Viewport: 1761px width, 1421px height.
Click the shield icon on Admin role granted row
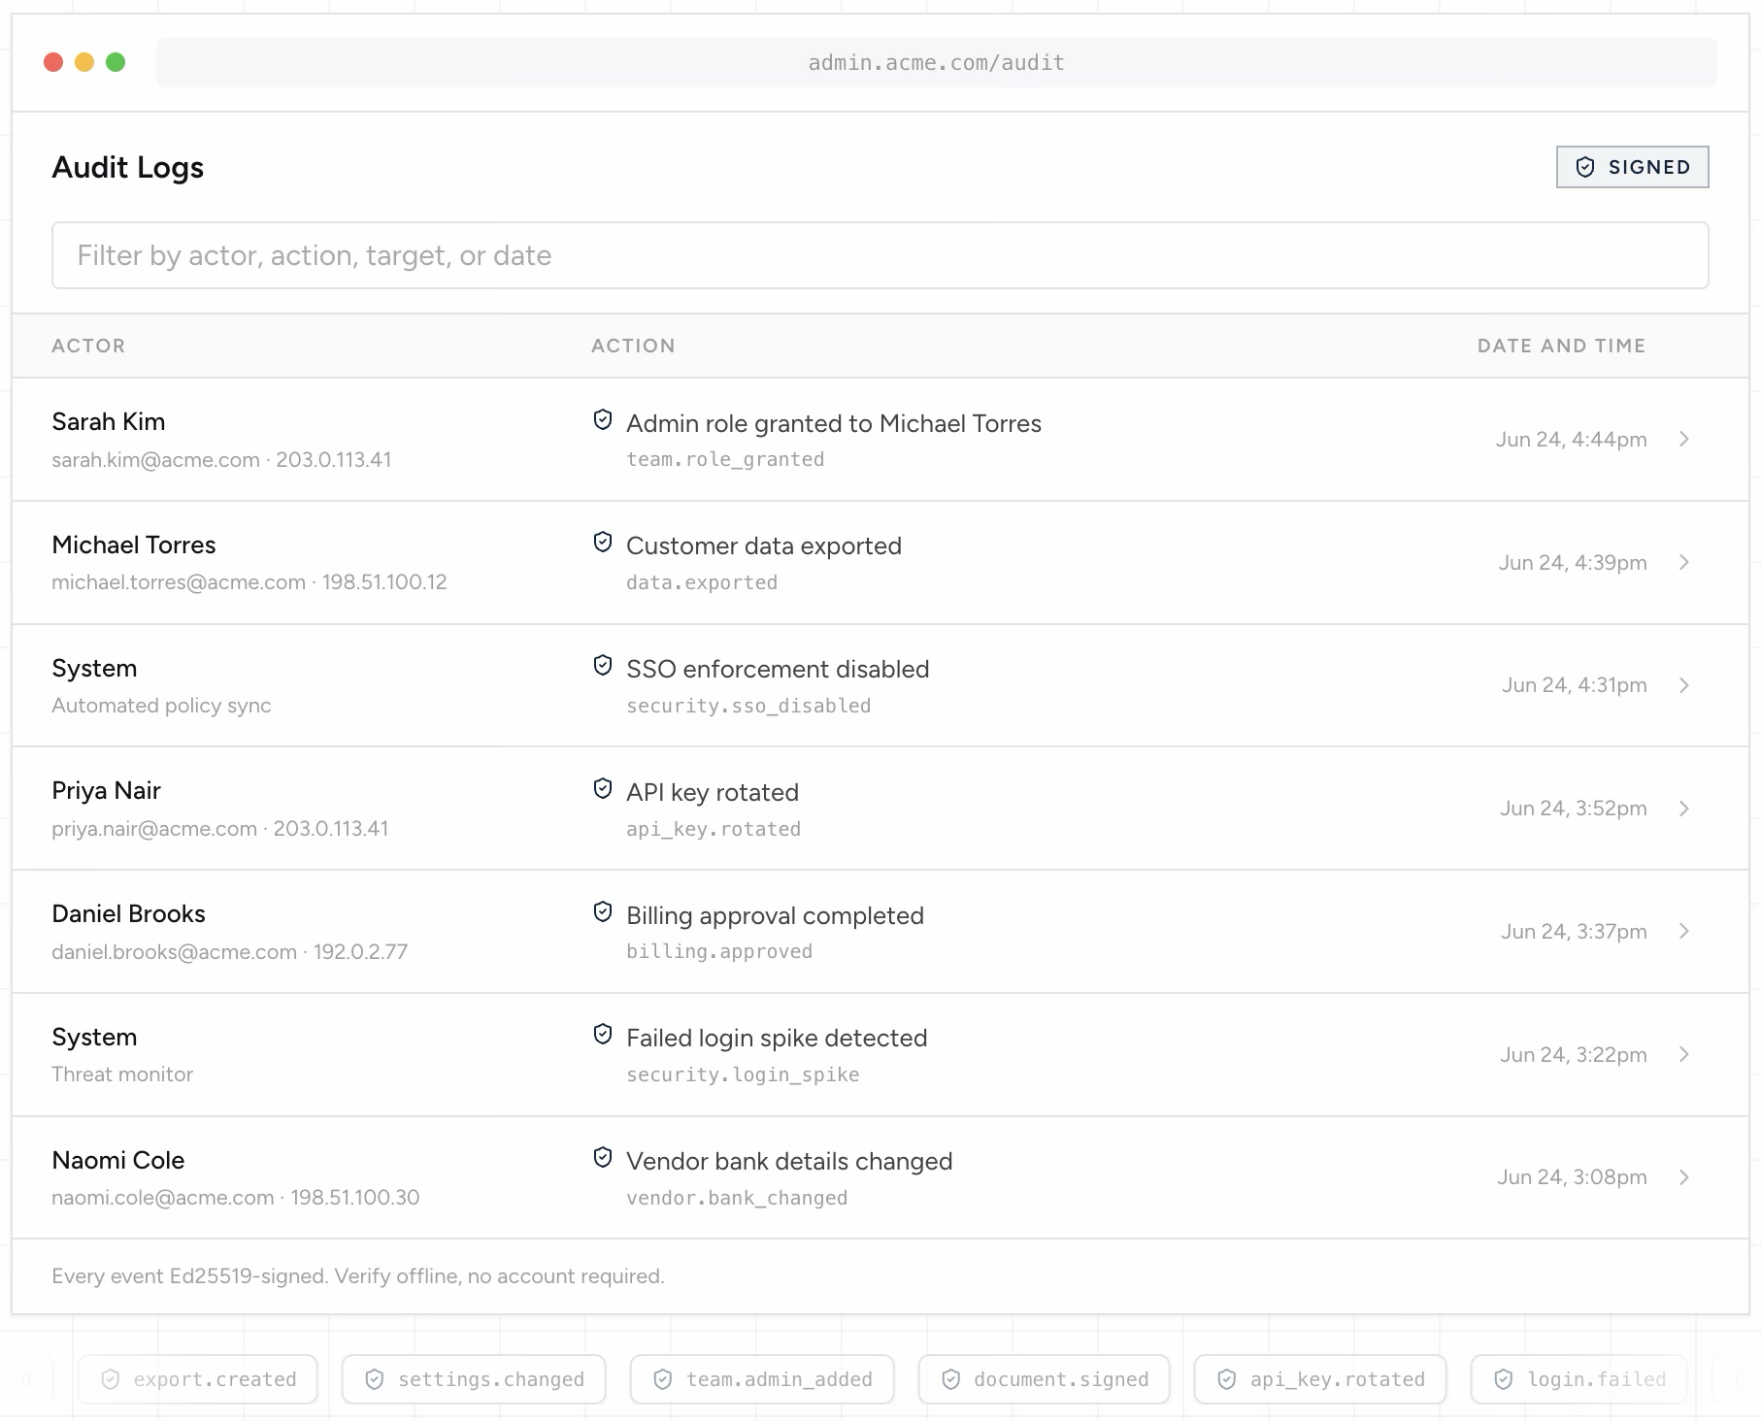603,419
